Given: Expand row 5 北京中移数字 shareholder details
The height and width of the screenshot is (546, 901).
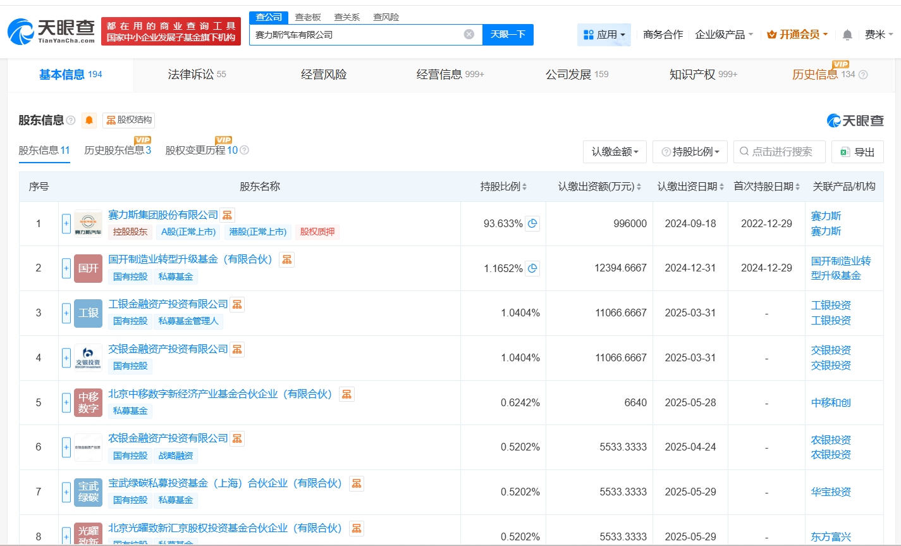Looking at the screenshot, I should pos(66,402).
